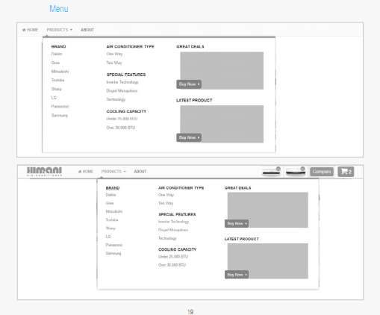Select Daikin brand in top menu

coord(57,54)
